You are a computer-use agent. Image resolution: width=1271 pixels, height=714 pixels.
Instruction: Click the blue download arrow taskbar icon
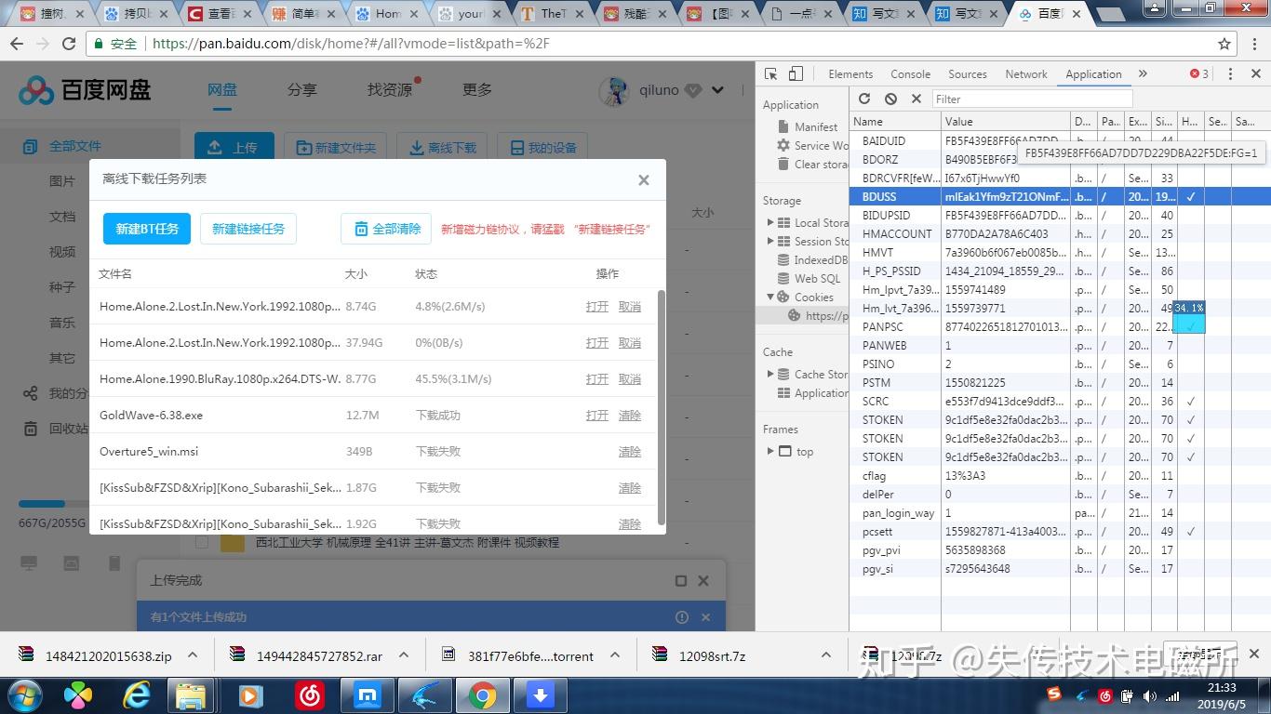541,695
